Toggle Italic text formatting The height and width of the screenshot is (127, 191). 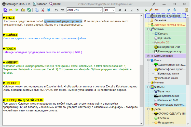[126, 10]
